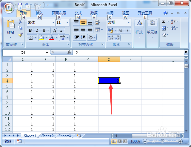The height and width of the screenshot is (147, 191).
Task: Click the Wrap Text icon
Action: point(98,22)
